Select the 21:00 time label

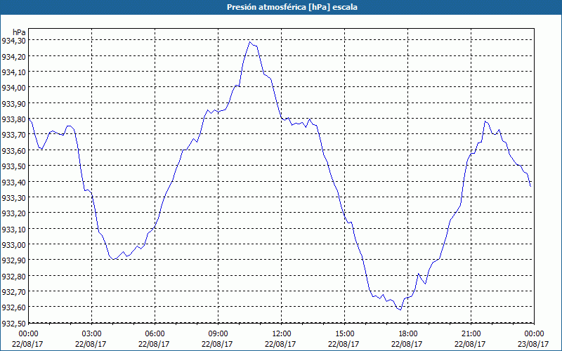(x=471, y=334)
